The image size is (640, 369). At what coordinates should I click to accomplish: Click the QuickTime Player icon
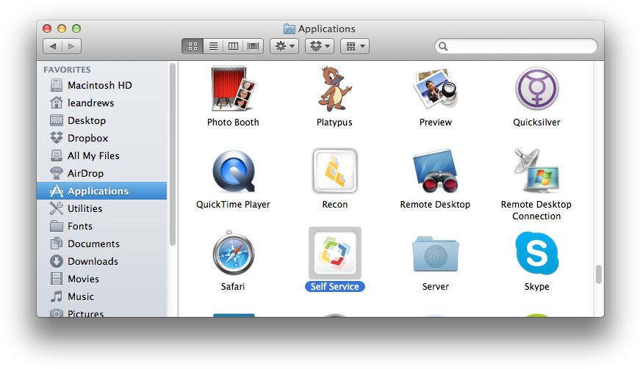click(234, 171)
